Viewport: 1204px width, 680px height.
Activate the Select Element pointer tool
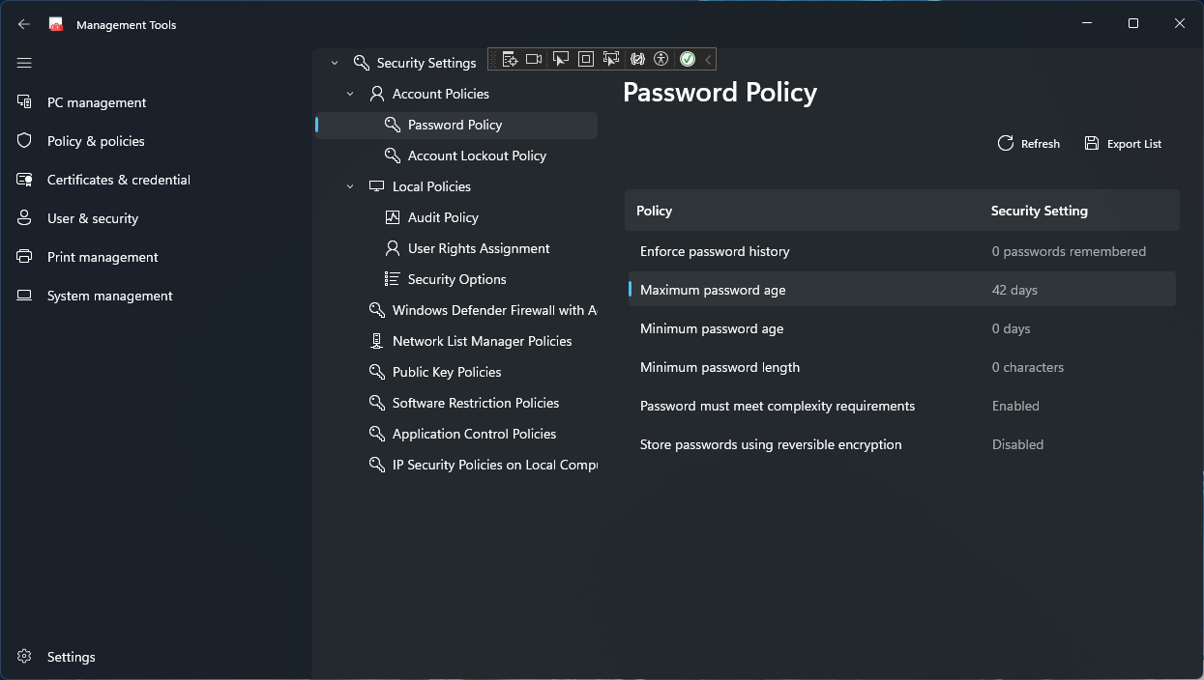point(560,60)
